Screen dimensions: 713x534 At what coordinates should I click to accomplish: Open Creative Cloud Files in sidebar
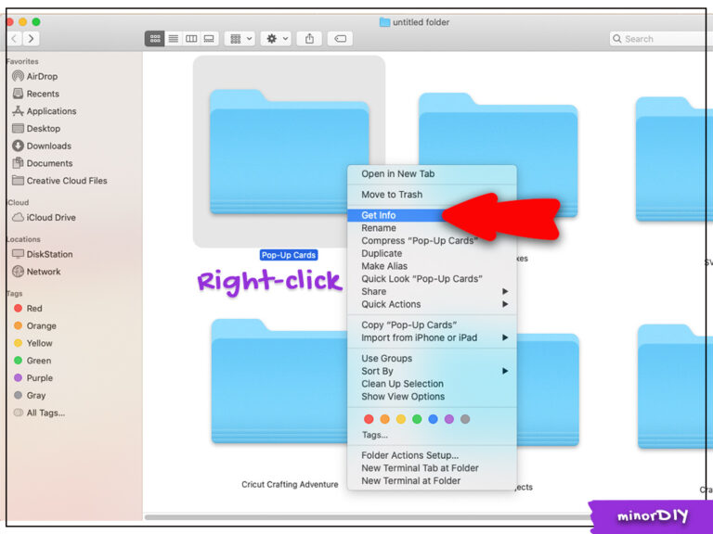(x=59, y=181)
